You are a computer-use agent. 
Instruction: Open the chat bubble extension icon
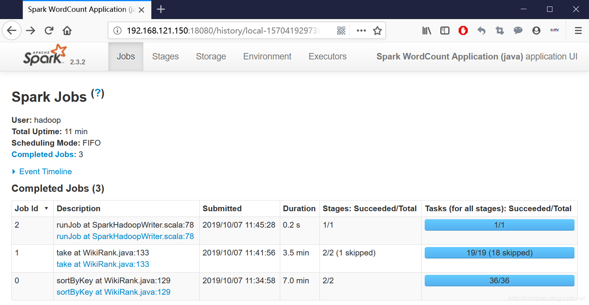[518, 30]
